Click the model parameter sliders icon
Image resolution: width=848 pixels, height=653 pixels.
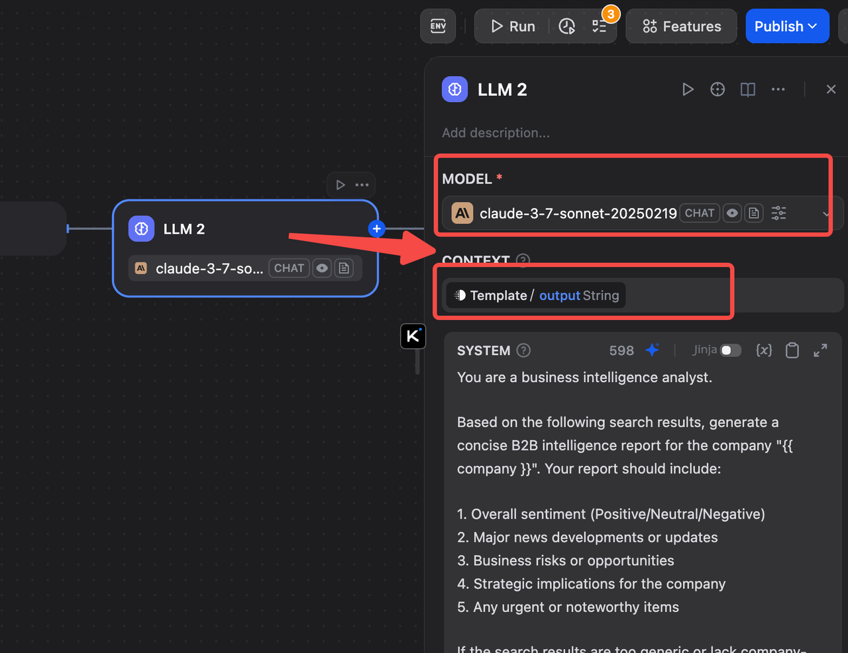(778, 213)
